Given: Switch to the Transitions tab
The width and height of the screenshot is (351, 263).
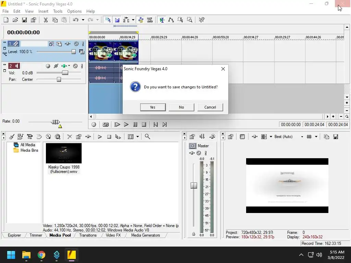Looking at the screenshot, I should [88, 235].
